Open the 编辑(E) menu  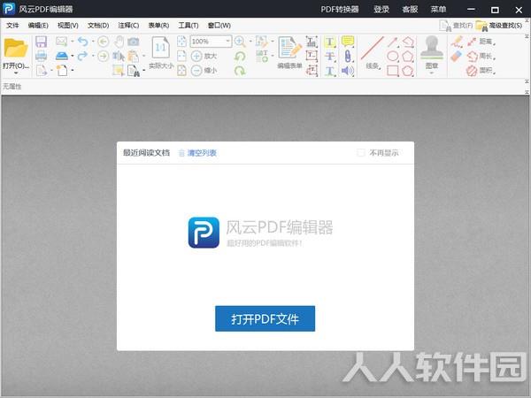tap(38, 26)
